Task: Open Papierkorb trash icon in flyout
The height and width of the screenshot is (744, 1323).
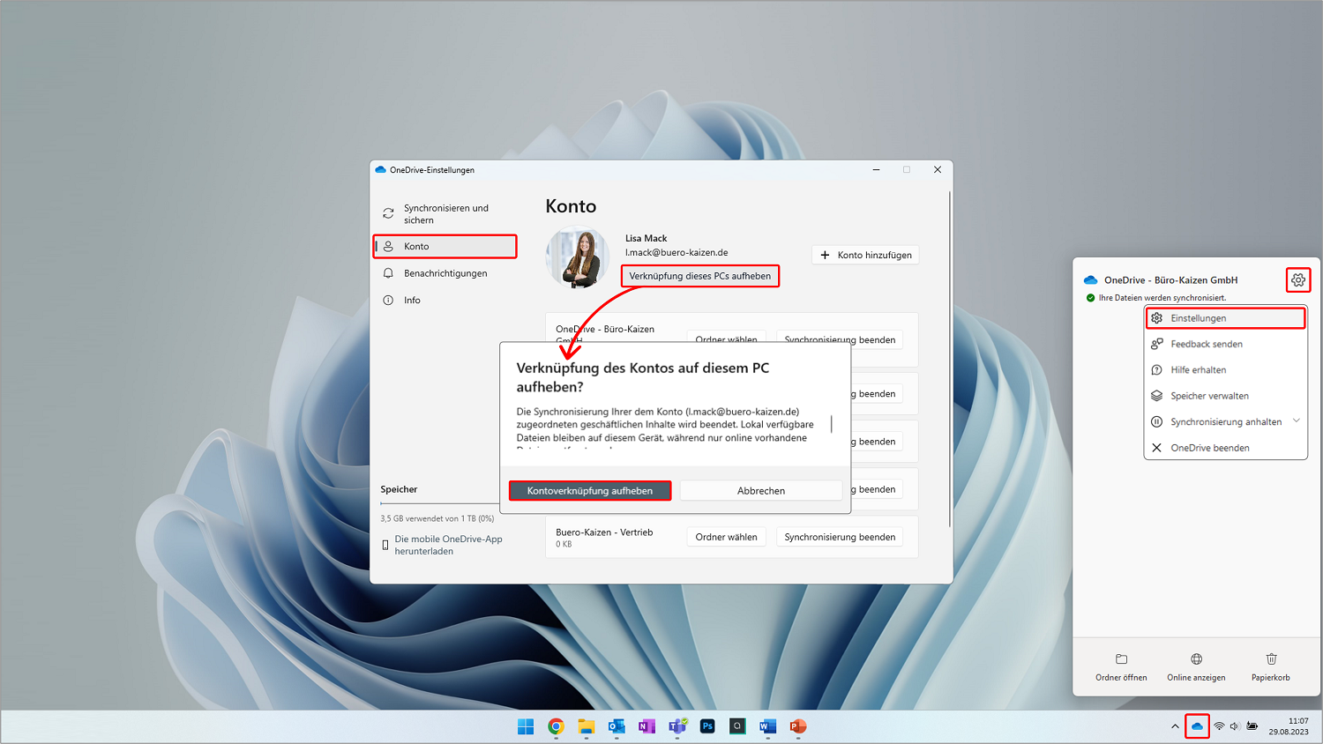Action: pyautogui.click(x=1271, y=658)
